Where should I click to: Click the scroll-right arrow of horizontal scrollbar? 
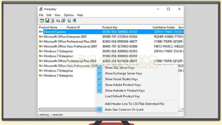click(182, 109)
